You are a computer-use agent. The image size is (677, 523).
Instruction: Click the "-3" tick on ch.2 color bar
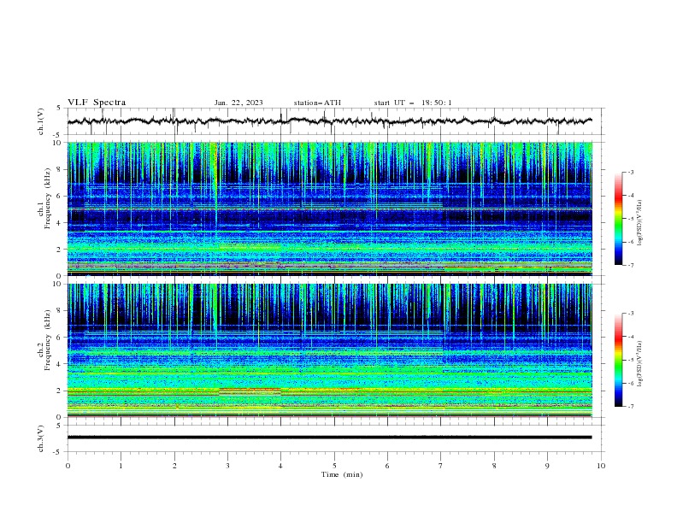point(630,314)
